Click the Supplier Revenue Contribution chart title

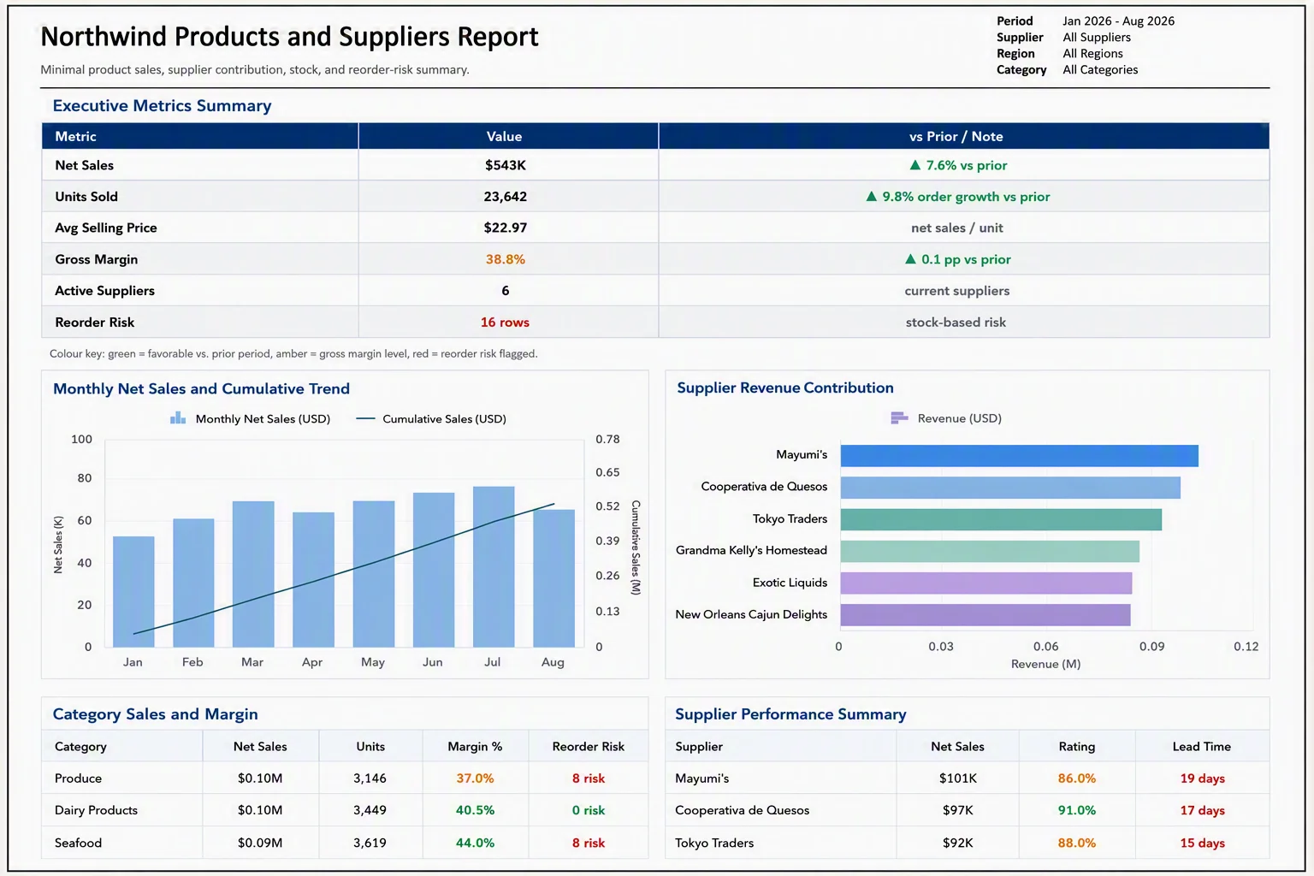(785, 388)
